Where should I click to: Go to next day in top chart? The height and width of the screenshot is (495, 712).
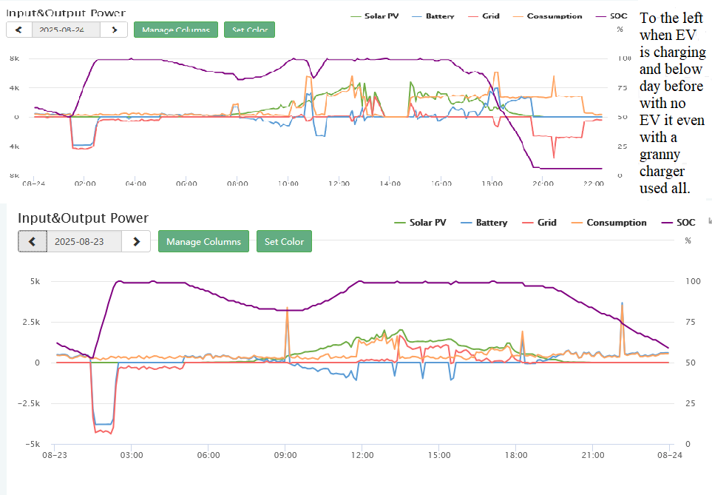click(114, 30)
